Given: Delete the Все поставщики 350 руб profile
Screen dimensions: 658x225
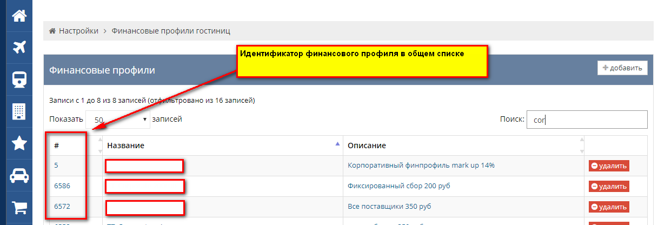Looking at the screenshot, I should coord(609,207).
